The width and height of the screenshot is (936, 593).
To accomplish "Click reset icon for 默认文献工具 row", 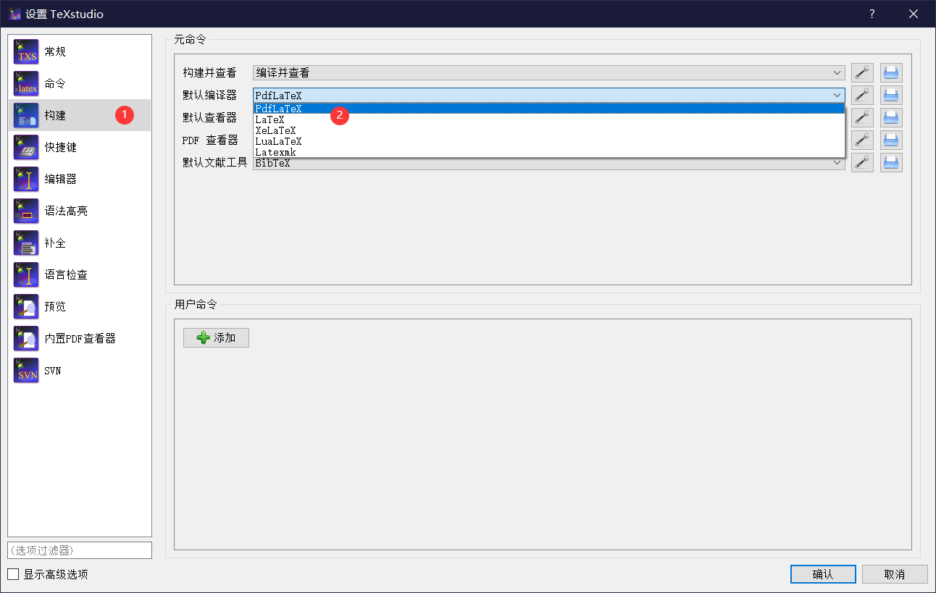I will 891,162.
